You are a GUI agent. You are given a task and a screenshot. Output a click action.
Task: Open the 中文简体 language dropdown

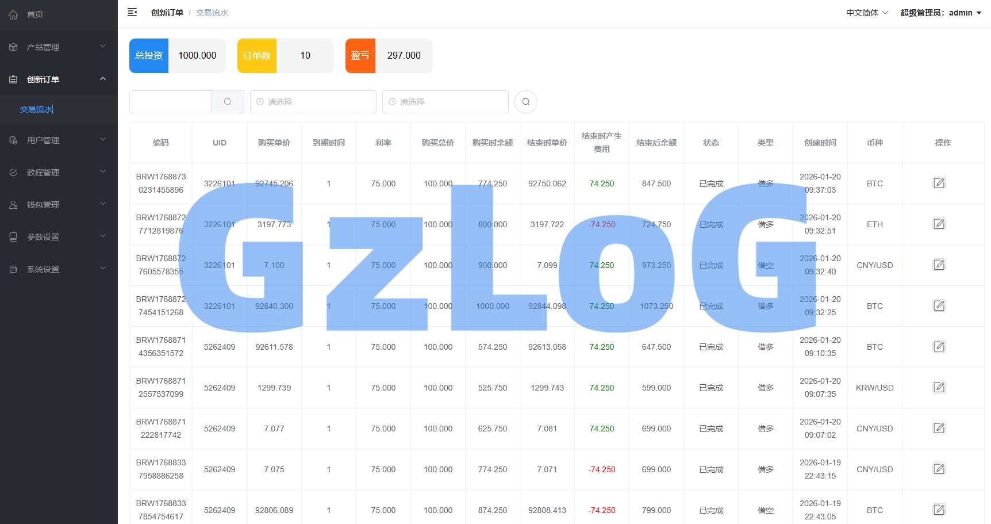pos(867,13)
